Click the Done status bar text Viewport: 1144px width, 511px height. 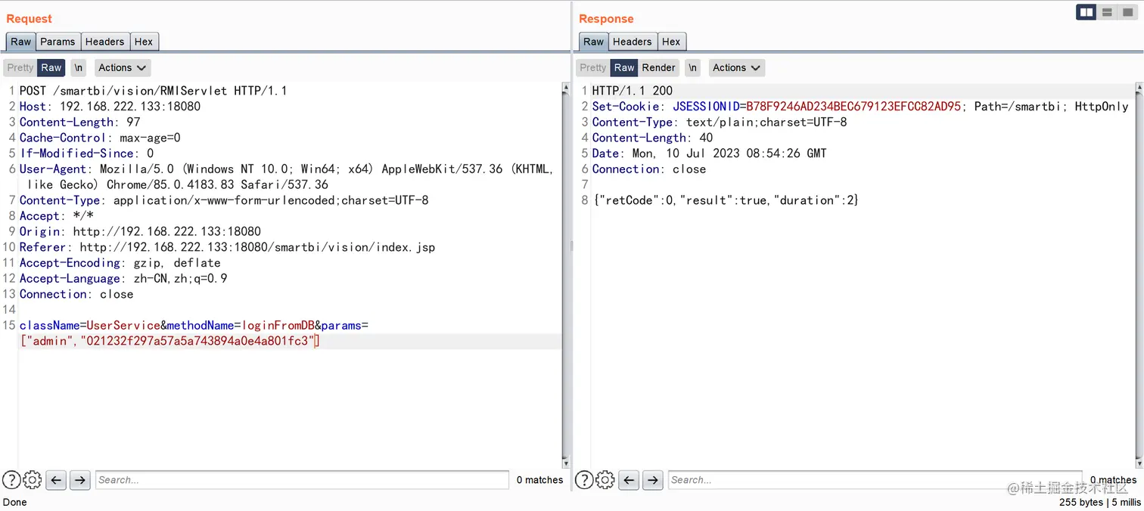coord(15,502)
